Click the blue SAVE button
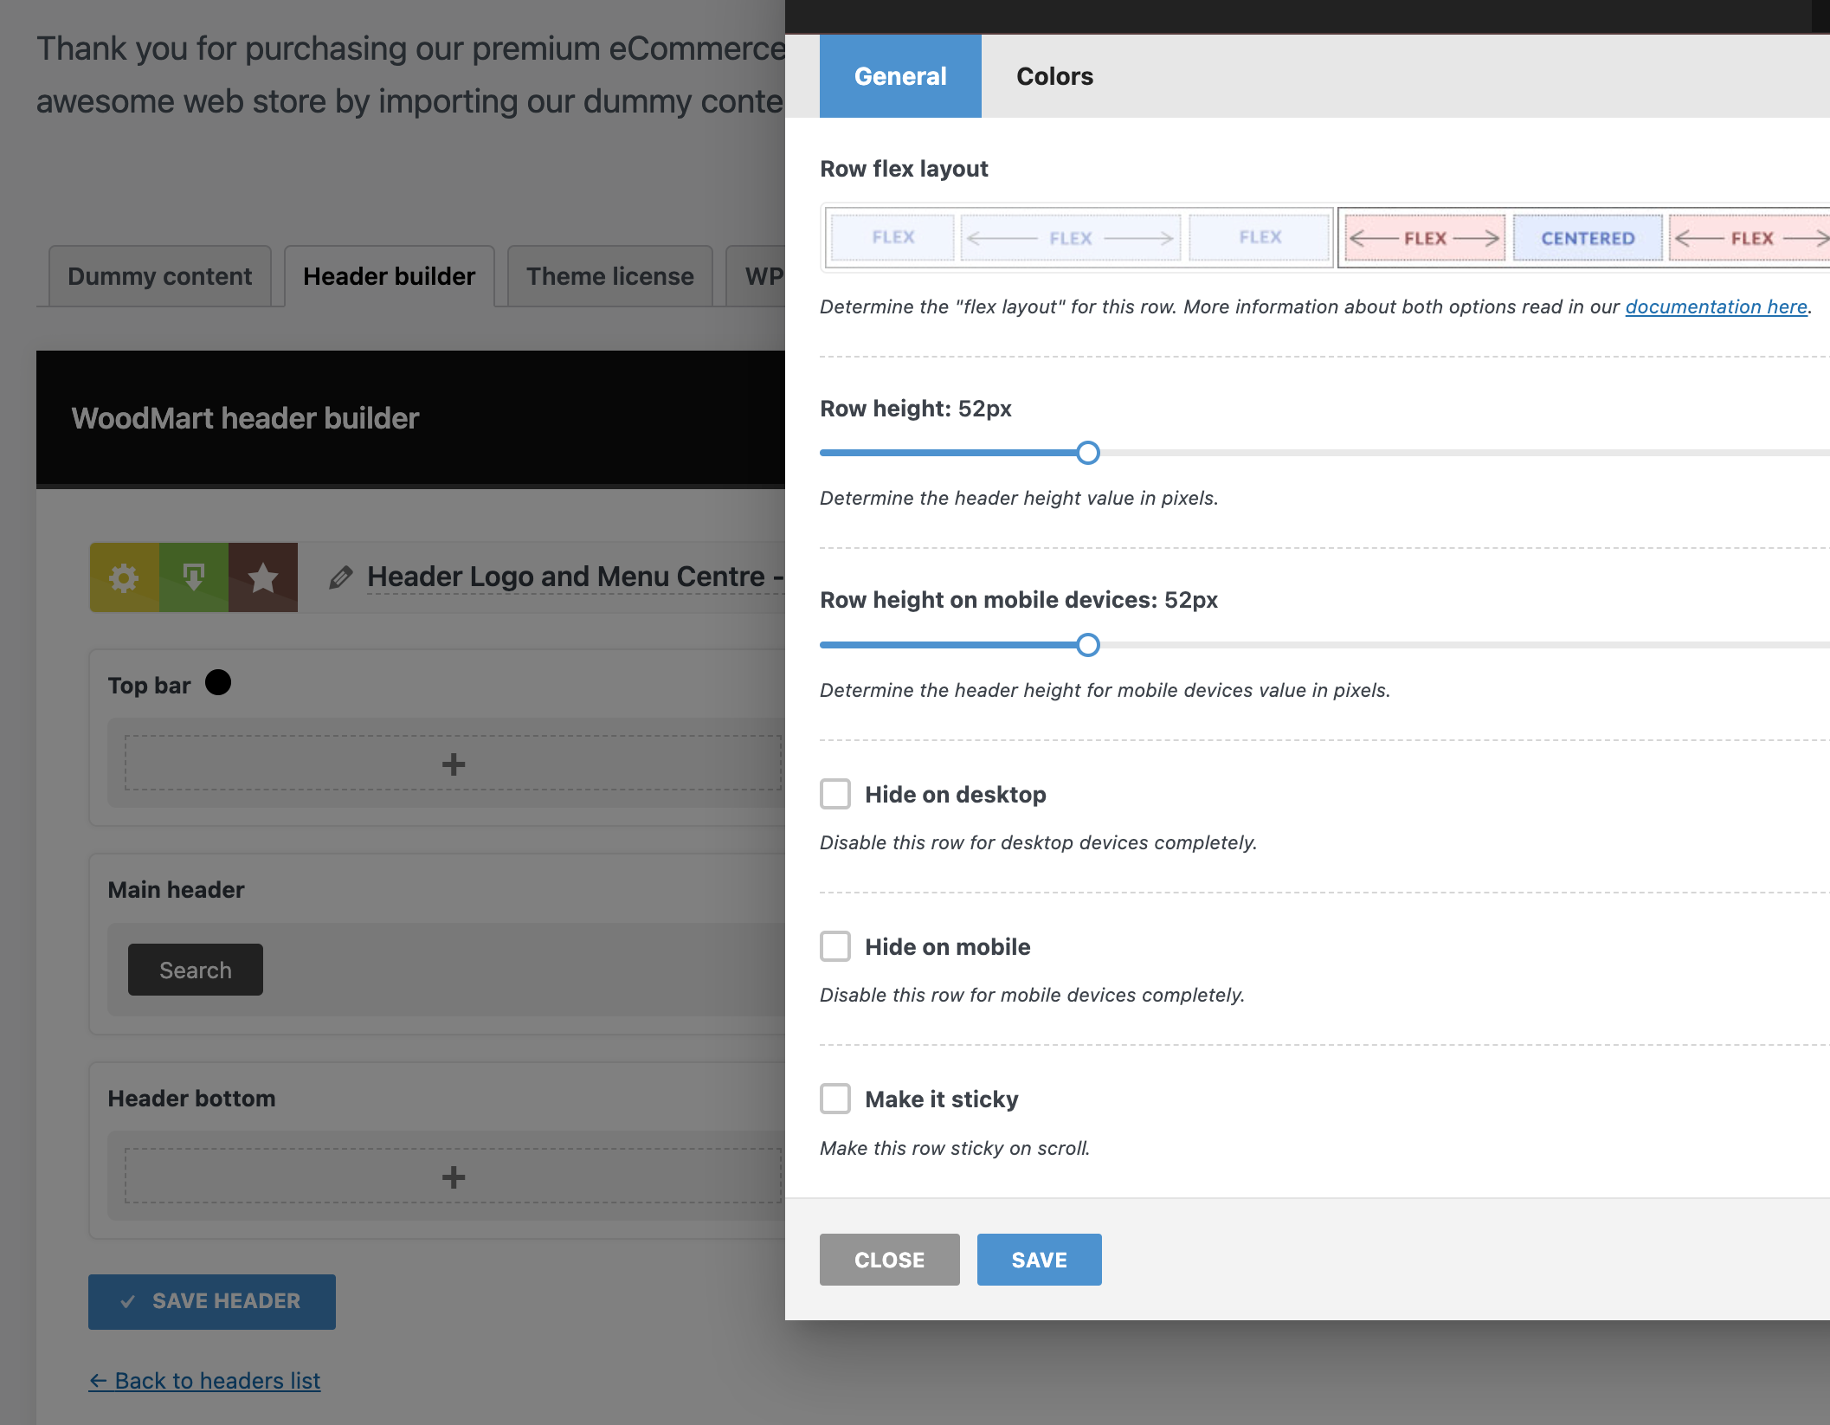Image resolution: width=1830 pixels, height=1425 pixels. tap(1039, 1260)
